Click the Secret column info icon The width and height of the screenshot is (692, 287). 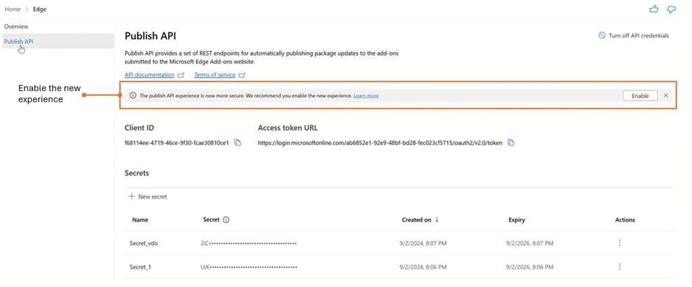click(x=226, y=219)
